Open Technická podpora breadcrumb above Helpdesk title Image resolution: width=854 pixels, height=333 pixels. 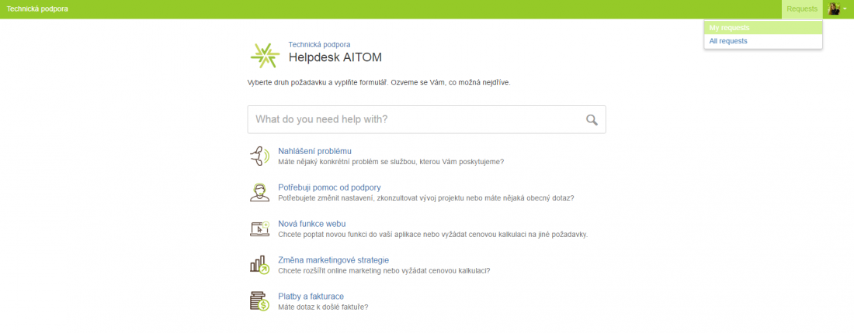click(319, 45)
